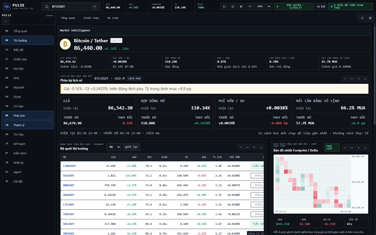Open the sidebar Ma trận page
This screenshot has height=235, width=376.
[x=27, y=69]
